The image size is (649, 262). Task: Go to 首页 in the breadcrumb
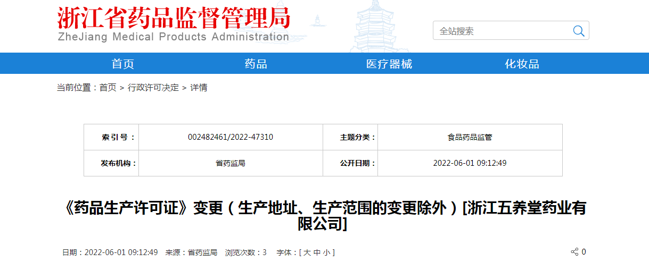point(108,88)
